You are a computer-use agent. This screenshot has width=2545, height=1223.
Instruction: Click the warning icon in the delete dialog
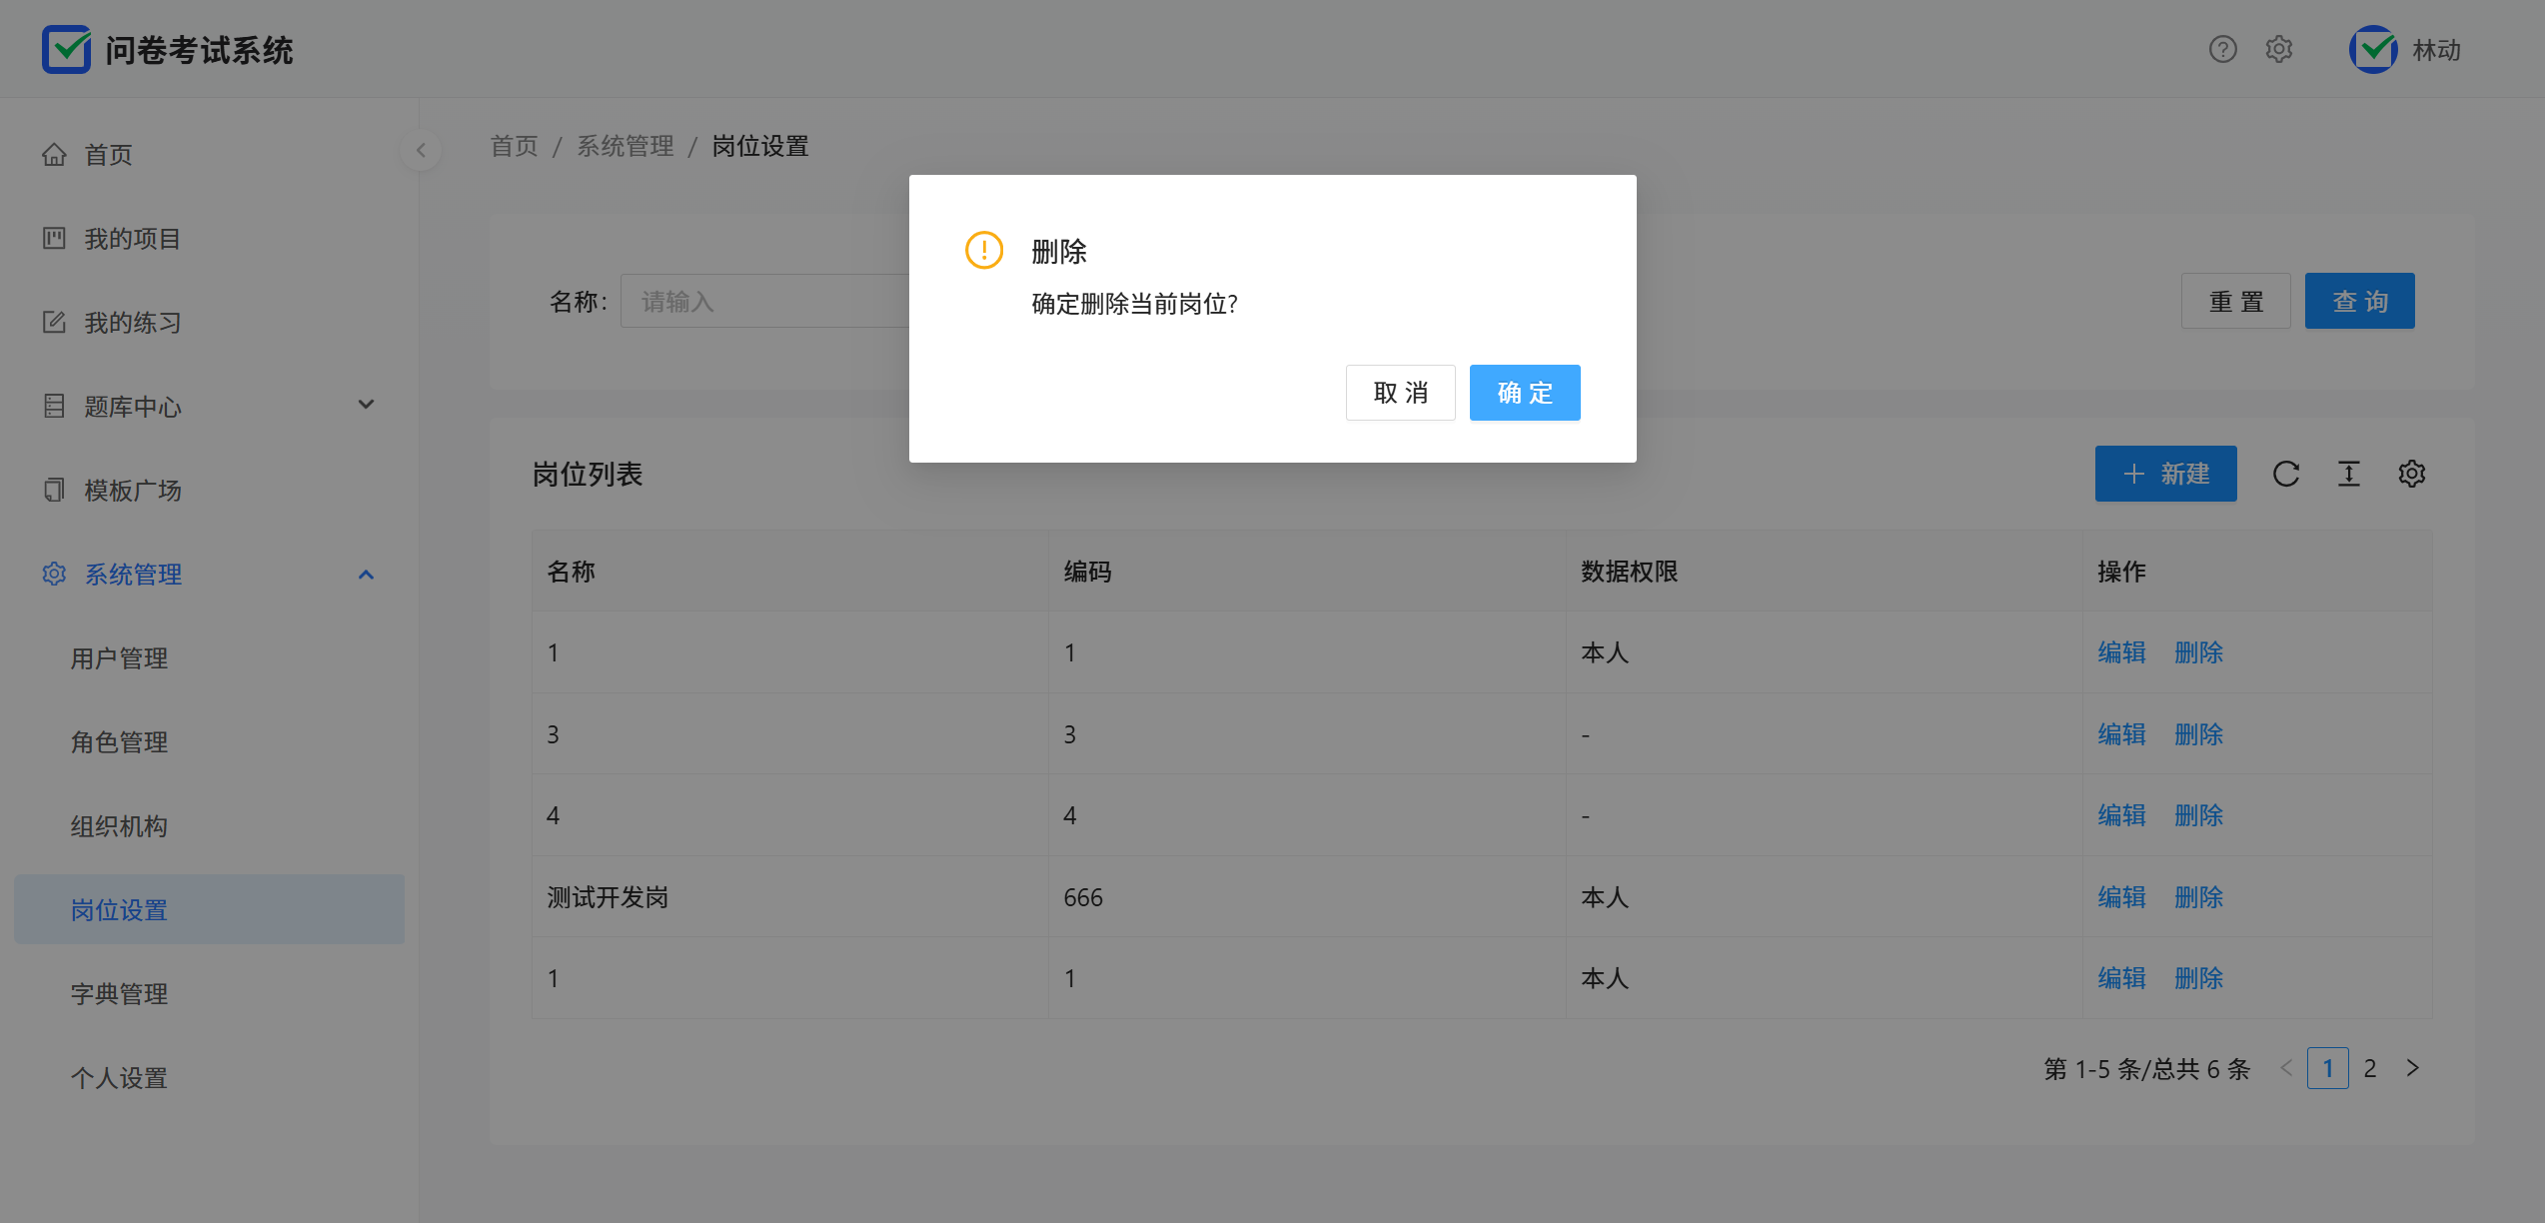(983, 251)
